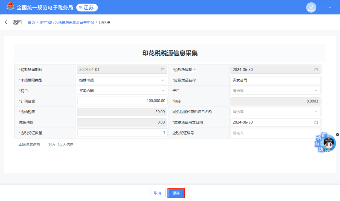
Task: Open the calendar for 税款所属期止
Action: pos(316,69)
